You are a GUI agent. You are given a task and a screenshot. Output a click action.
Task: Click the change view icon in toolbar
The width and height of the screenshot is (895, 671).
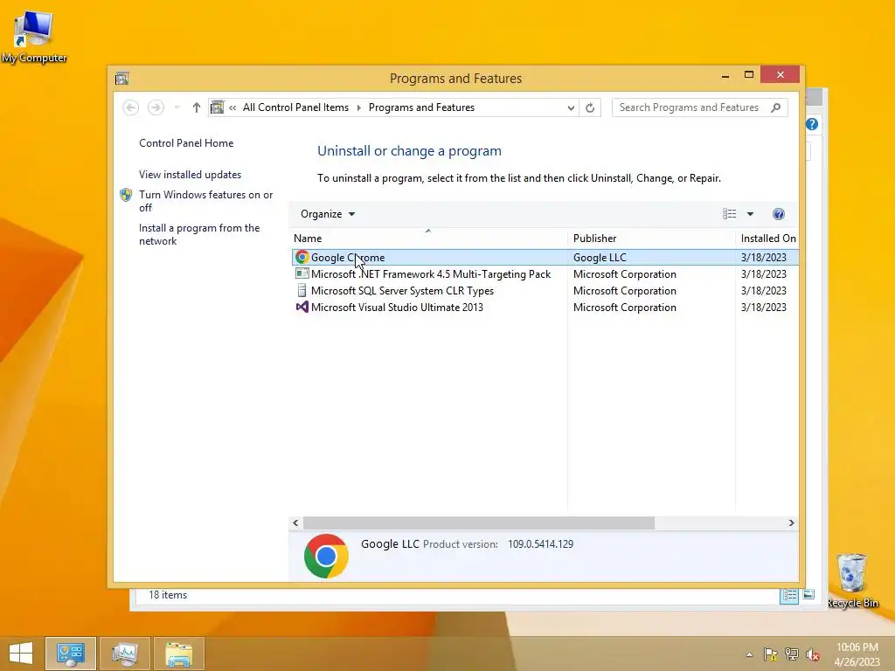[x=729, y=214]
